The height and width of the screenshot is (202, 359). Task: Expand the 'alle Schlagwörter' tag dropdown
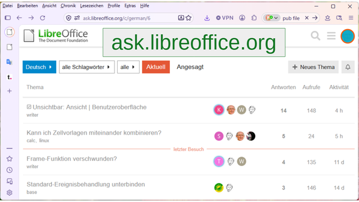[x=87, y=67]
